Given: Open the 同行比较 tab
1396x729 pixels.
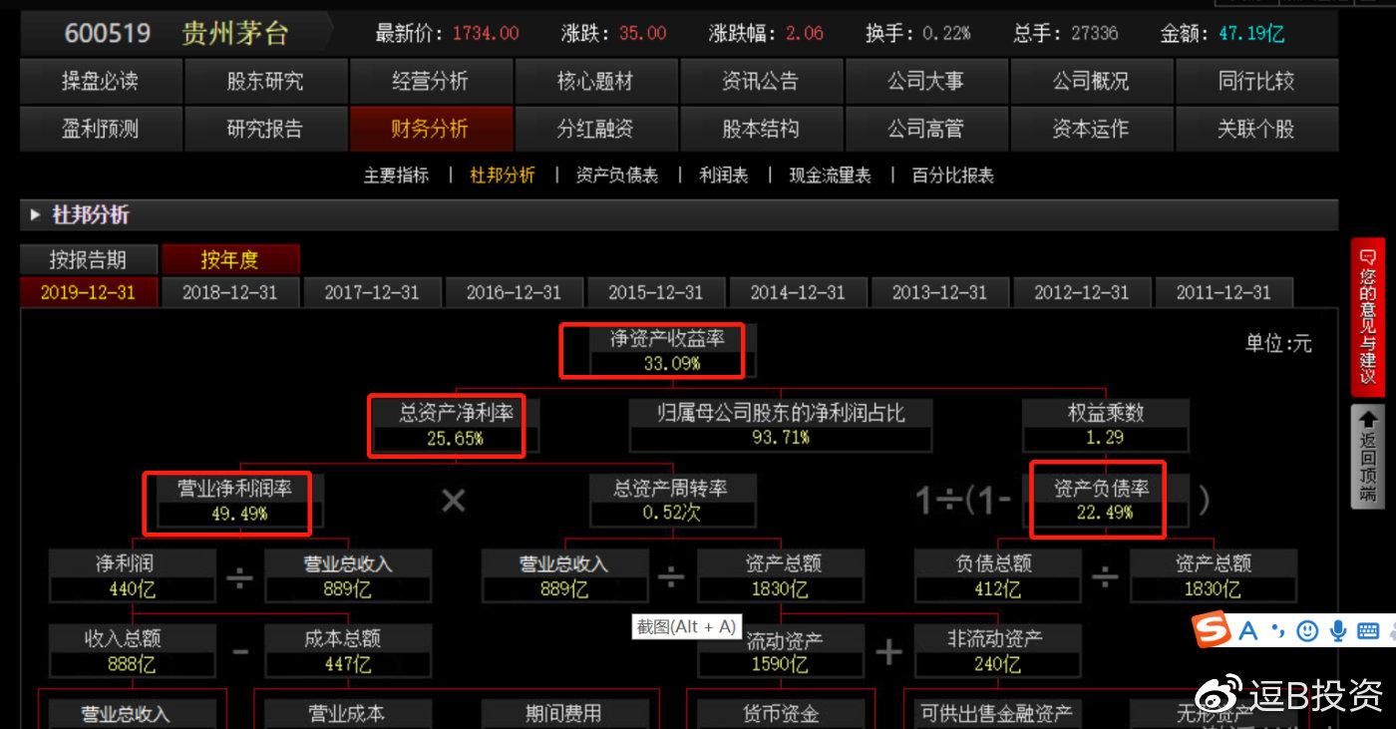Looking at the screenshot, I should coord(1256,81).
